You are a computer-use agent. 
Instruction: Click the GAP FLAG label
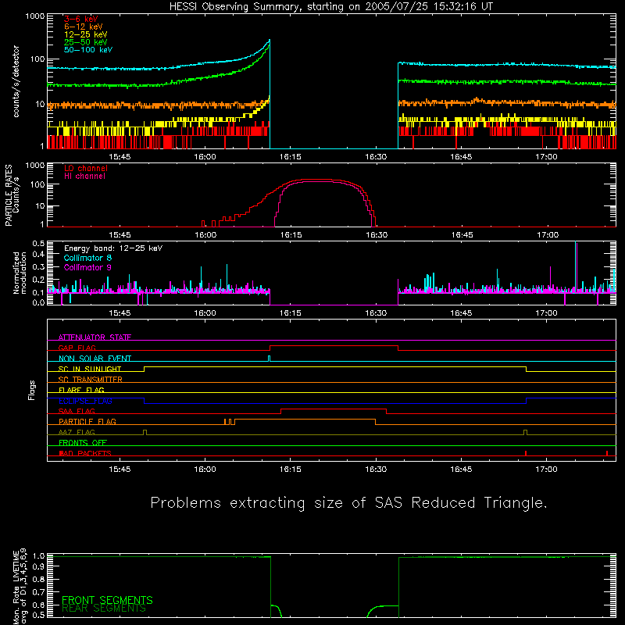point(77,348)
